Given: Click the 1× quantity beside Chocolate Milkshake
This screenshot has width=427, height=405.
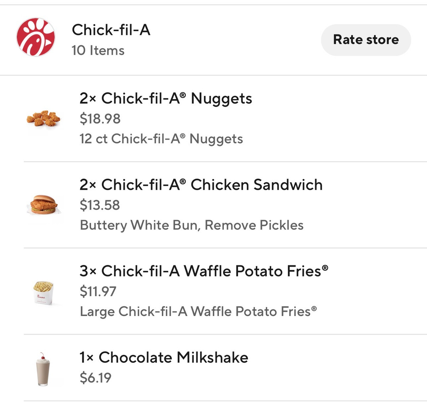Looking at the screenshot, I should click(86, 357).
